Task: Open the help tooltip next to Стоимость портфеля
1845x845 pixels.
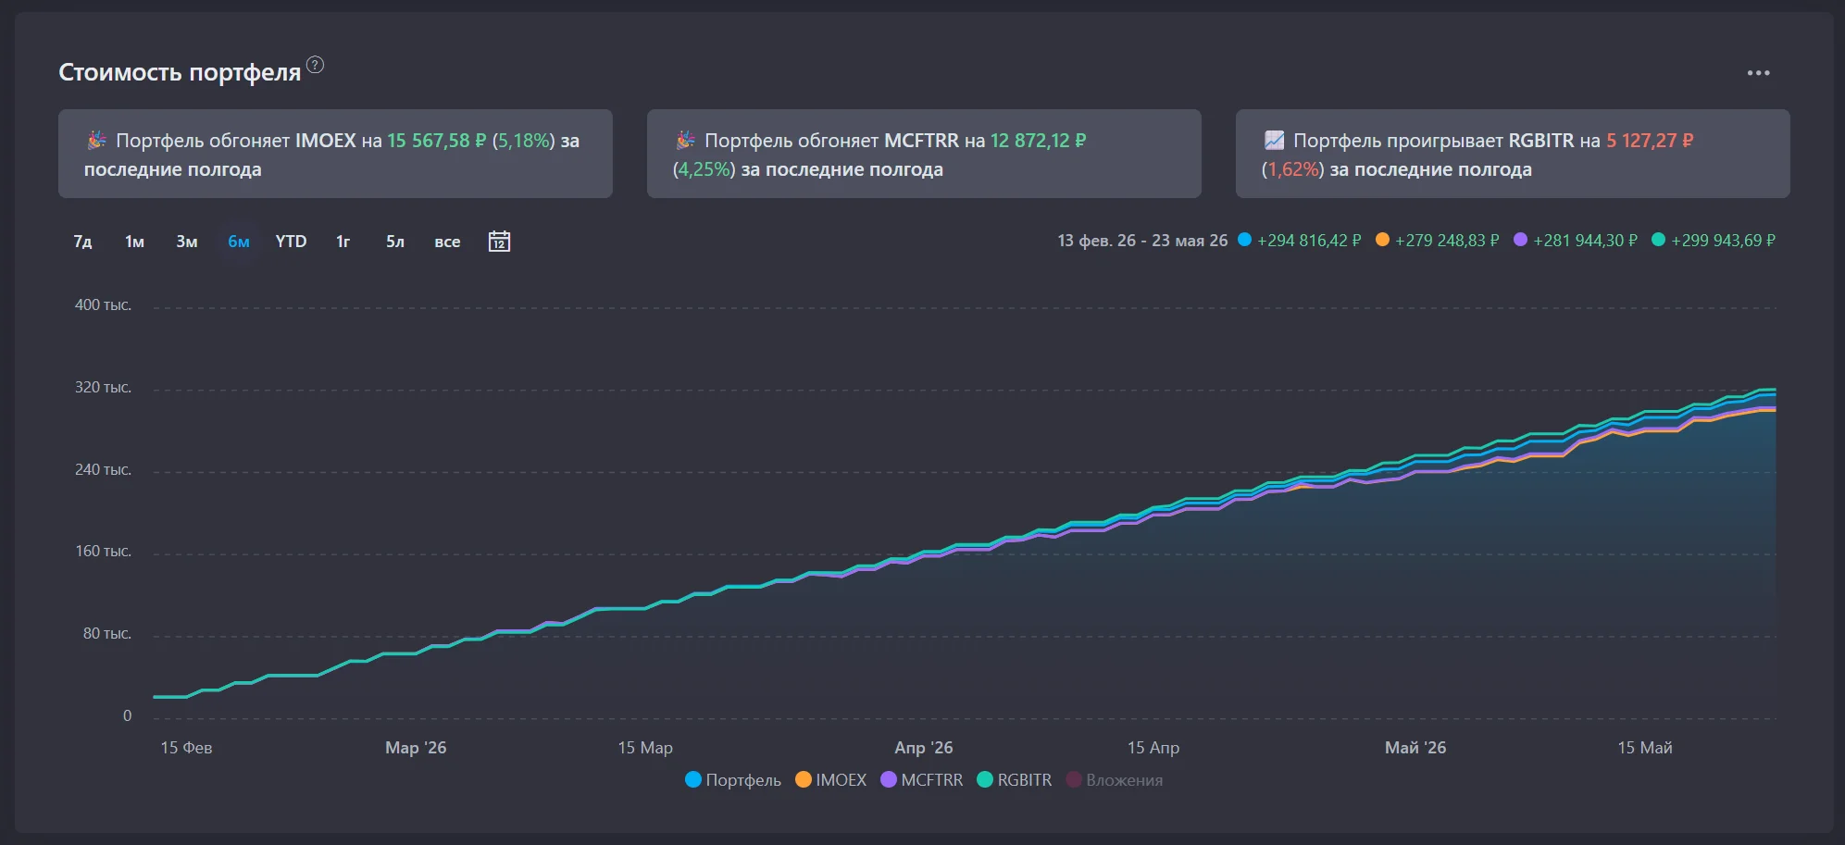Action: click(x=316, y=65)
